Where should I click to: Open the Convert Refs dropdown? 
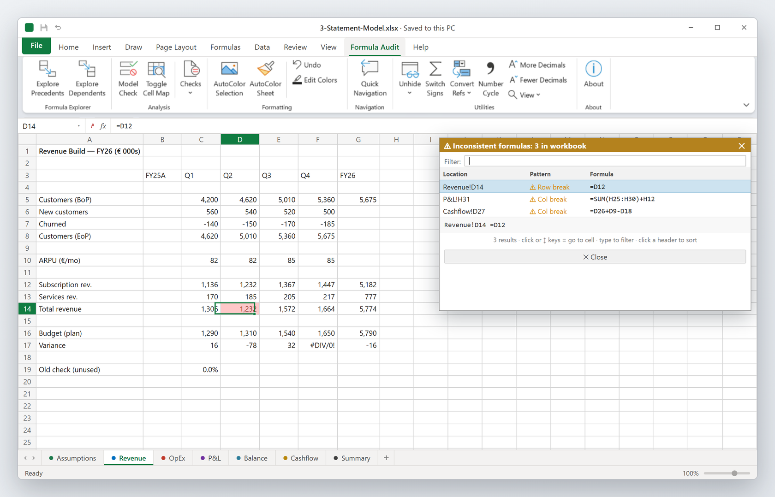(x=461, y=78)
